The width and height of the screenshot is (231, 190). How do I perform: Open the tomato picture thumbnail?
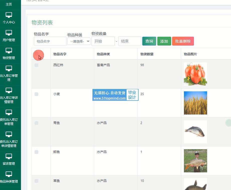pyautogui.click(x=195, y=74)
